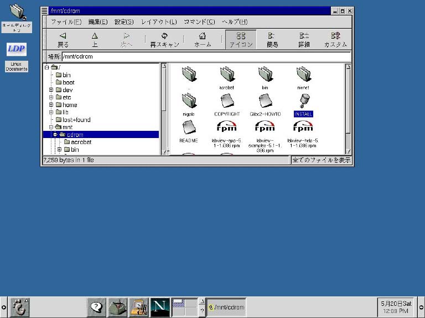Viewport: 425px width, 318px height.
Task: Open the コマンド(C) menu
Action: pos(199,22)
